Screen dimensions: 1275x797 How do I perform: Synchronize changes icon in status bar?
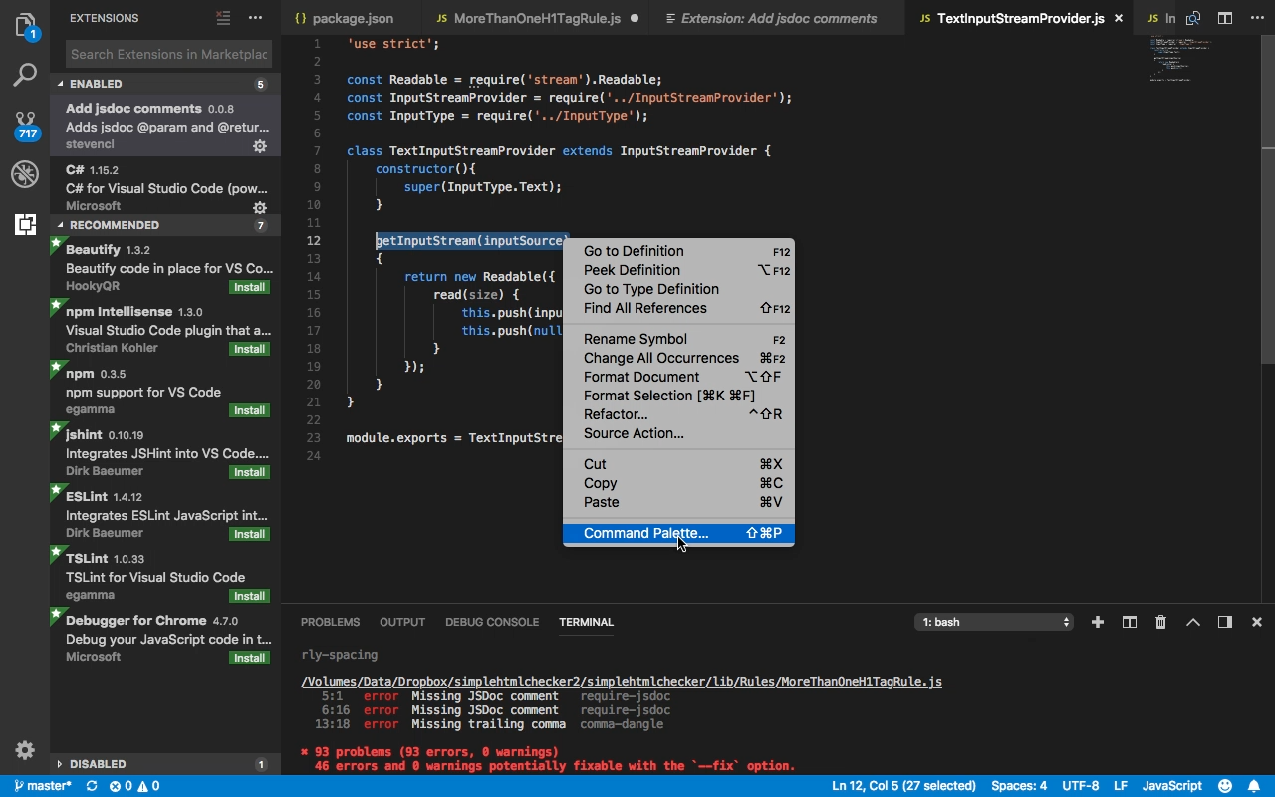point(92,786)
